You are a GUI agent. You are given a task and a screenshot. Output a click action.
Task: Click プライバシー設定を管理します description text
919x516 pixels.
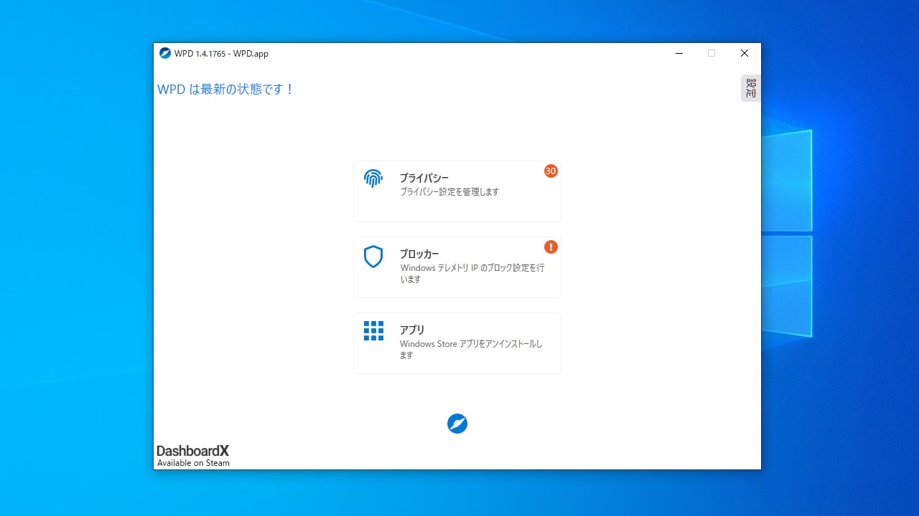pyautogui.click(x=449, y=192)
